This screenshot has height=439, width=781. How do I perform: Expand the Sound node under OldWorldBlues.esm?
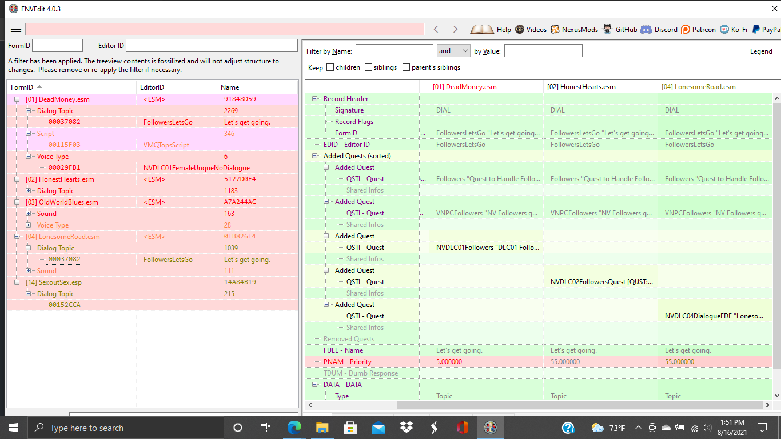pyautogui.click(x=29, y=214)
